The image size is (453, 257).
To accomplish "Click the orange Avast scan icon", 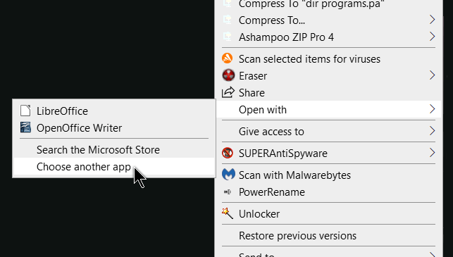I will click(x=228, y=58).
